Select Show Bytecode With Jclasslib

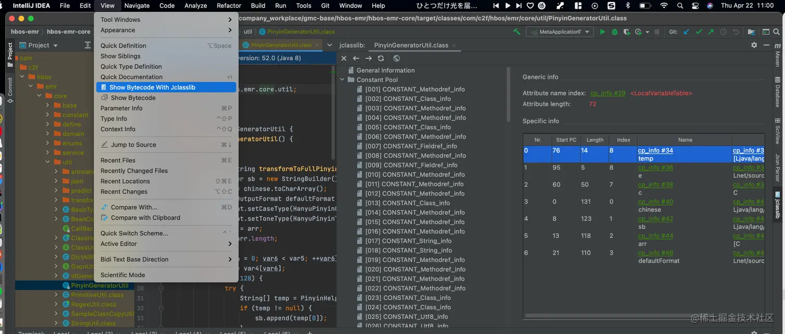[166, 87]
